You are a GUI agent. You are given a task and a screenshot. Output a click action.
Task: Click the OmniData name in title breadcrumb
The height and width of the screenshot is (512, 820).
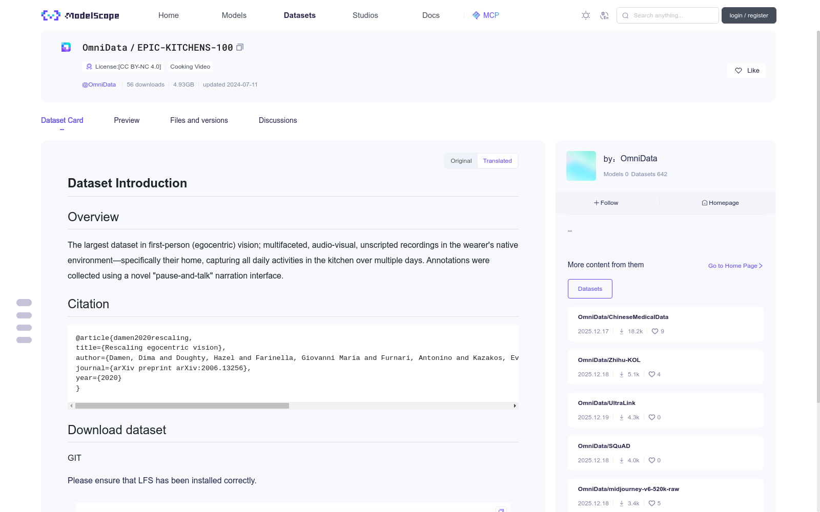(x=105, y=48)
